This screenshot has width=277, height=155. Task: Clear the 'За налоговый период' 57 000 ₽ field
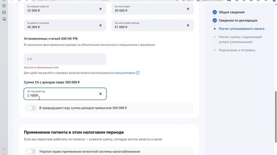point(188,25)
